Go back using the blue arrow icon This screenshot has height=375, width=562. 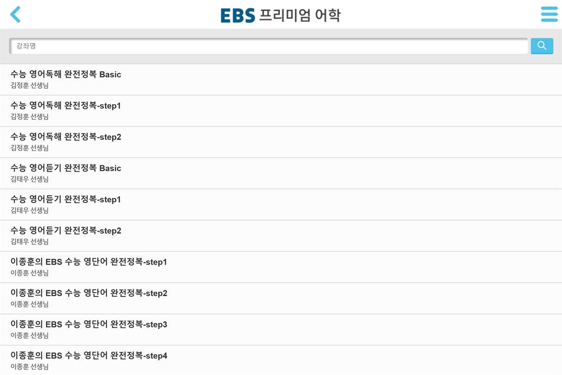[x=15, y=14]
